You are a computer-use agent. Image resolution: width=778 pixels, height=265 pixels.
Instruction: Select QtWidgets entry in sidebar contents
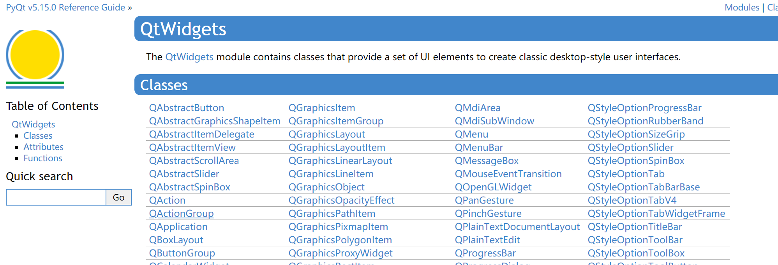(x=33, y=124)
